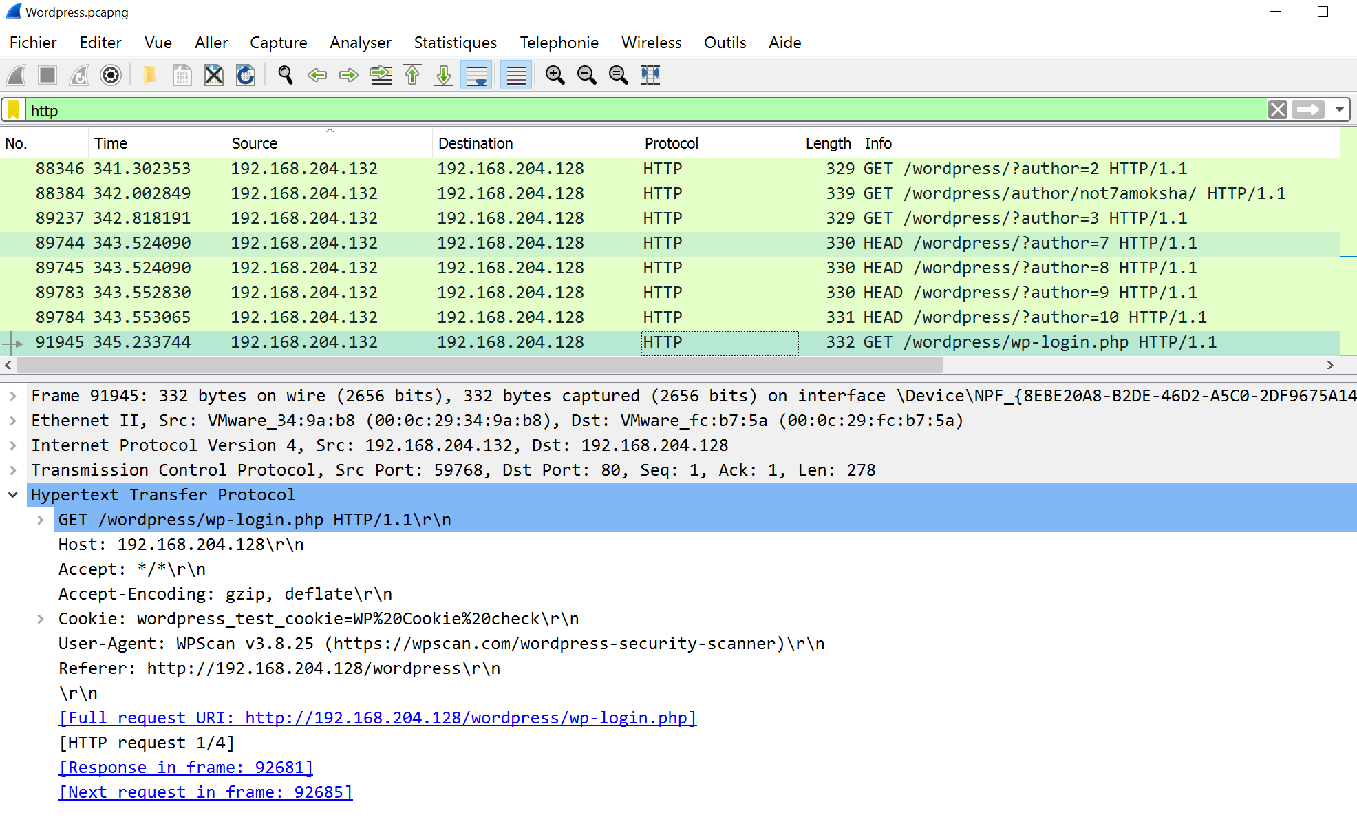Expand the Cookie header row
The image size is (1357, 824).
(41, 619)
